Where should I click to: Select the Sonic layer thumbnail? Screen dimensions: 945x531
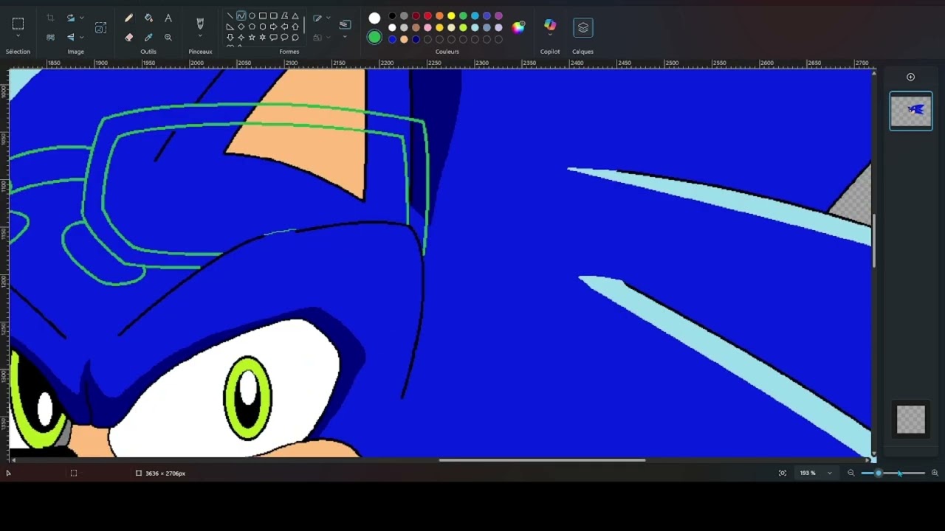click(x=910, y=111)
